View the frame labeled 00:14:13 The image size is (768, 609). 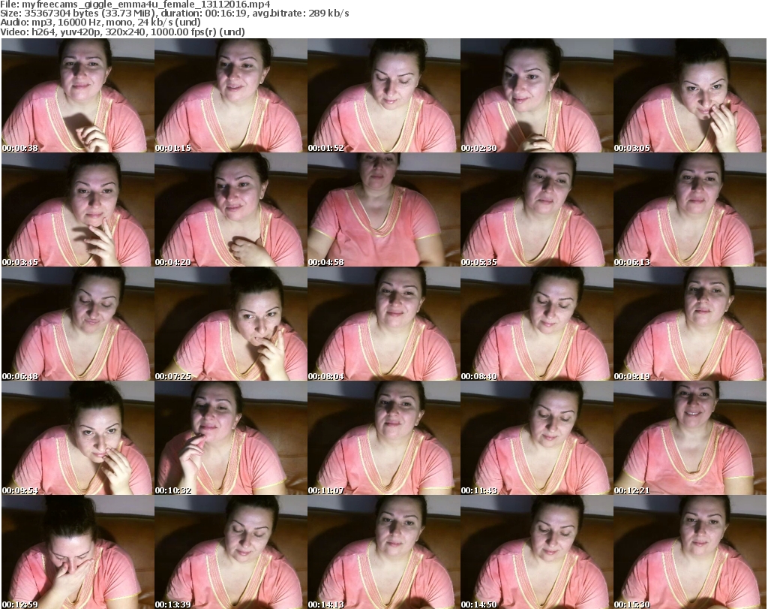pos(383,552)
